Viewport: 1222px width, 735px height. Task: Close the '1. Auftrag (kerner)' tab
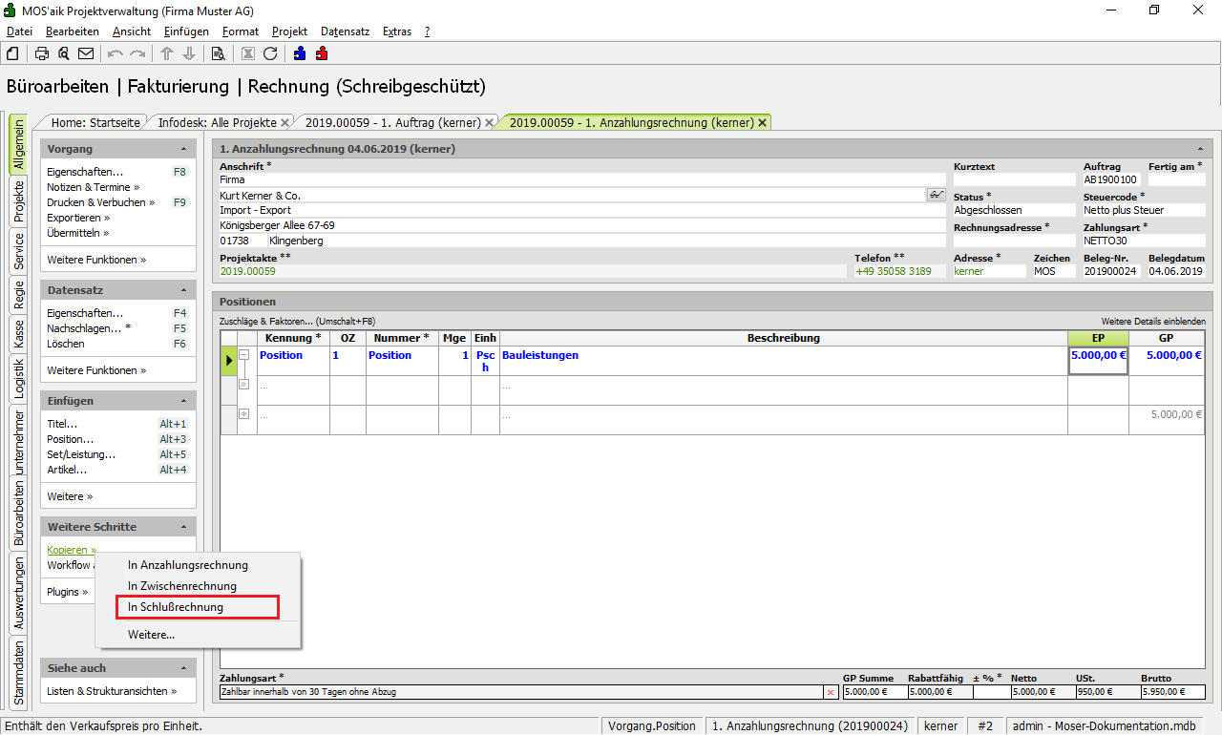click(490, 123)
